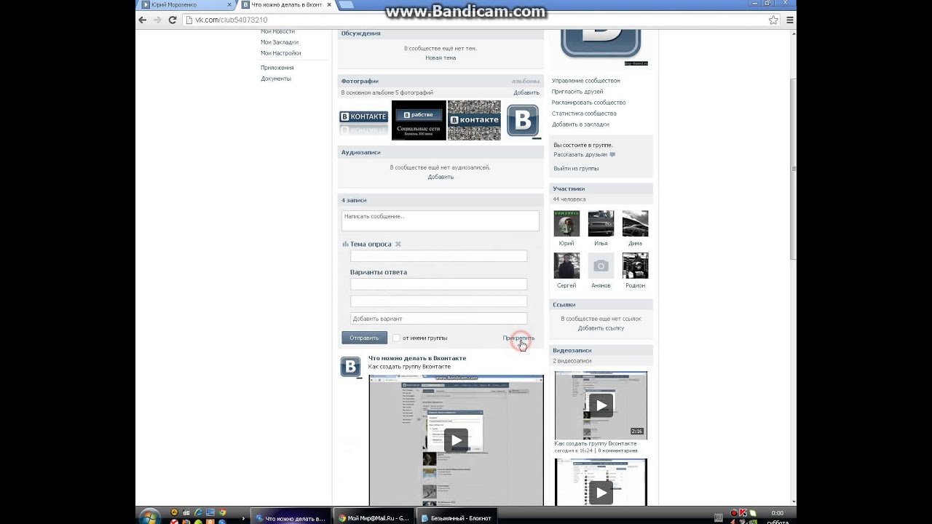932x524 pixels.
Task: Open member Родион's avatar
Action: coord(635,266)
